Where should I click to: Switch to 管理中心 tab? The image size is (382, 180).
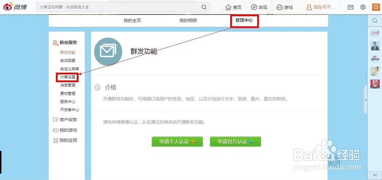point(244,21)
